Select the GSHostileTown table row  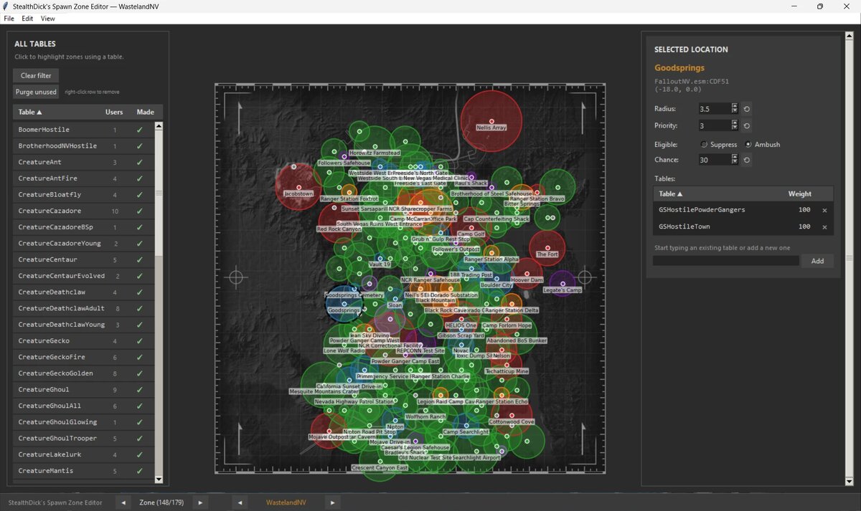743,226
